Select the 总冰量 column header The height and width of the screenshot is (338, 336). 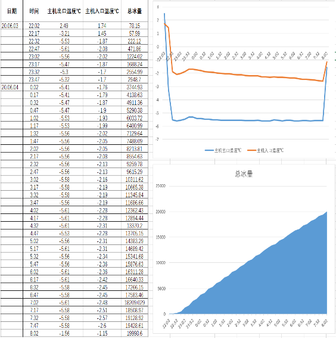135,11
